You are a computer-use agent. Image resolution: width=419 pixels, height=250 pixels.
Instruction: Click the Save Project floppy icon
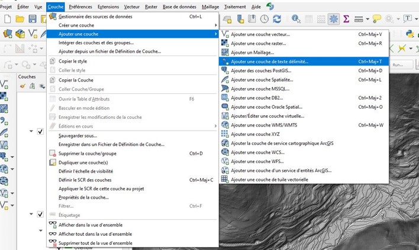[x=33, y=19]
